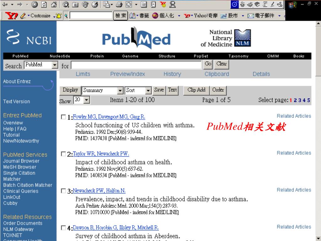This screenshot has width=321, height=241.
Task: Open the Summary display format dropdown
Action: pyautogui.click(x=120, y=90)
